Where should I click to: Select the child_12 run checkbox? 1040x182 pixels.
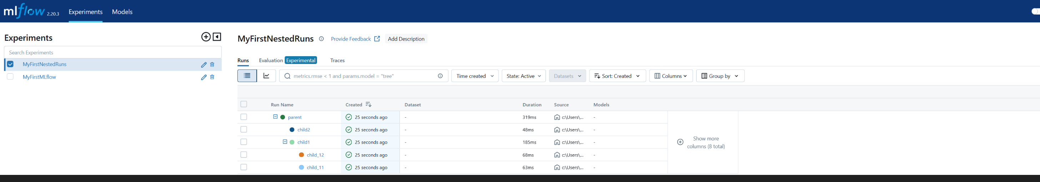(244, 155)
